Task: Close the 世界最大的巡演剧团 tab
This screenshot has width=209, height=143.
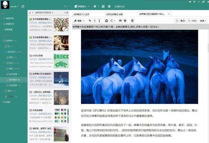Action: pyautogui.click(x=169, y=14)
